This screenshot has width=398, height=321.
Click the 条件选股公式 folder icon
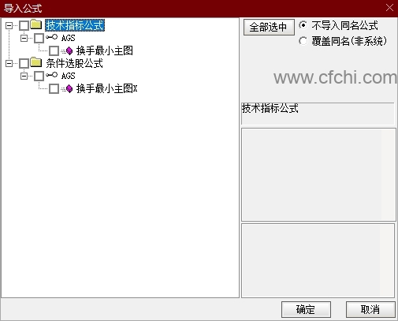36,62
